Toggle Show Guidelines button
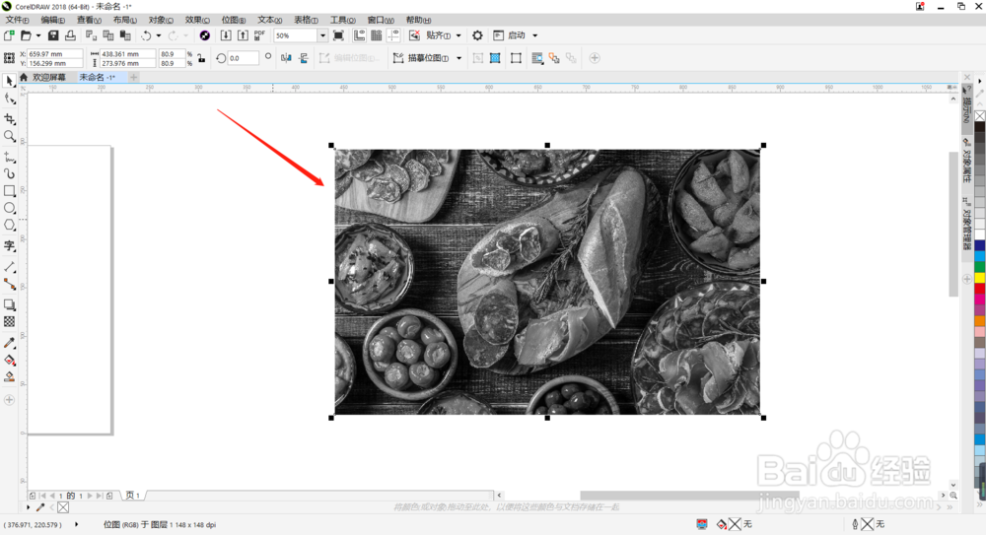Viewport: 986px width, 535px height. (x=393, y=35)
